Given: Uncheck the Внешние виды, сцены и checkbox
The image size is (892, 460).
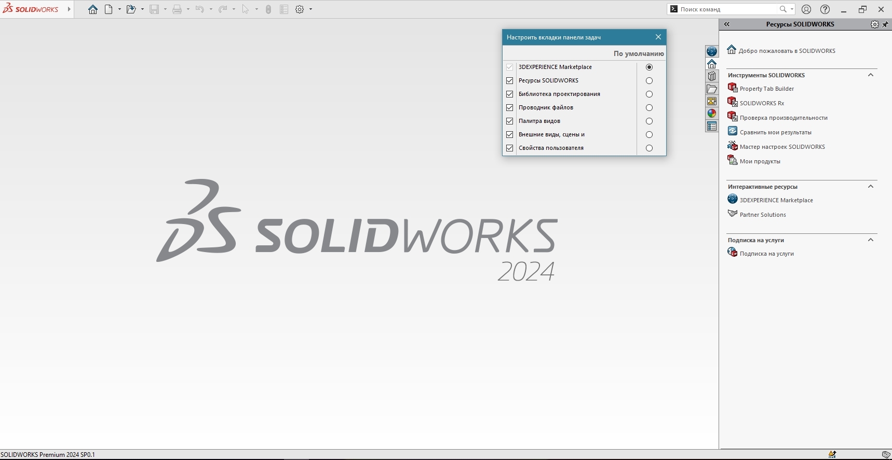Looking at the screenshot, I should click(x=510, y=135).
